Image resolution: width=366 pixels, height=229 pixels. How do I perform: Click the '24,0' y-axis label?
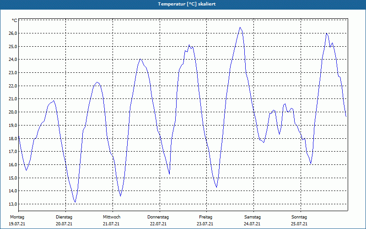tap(14, 60)
